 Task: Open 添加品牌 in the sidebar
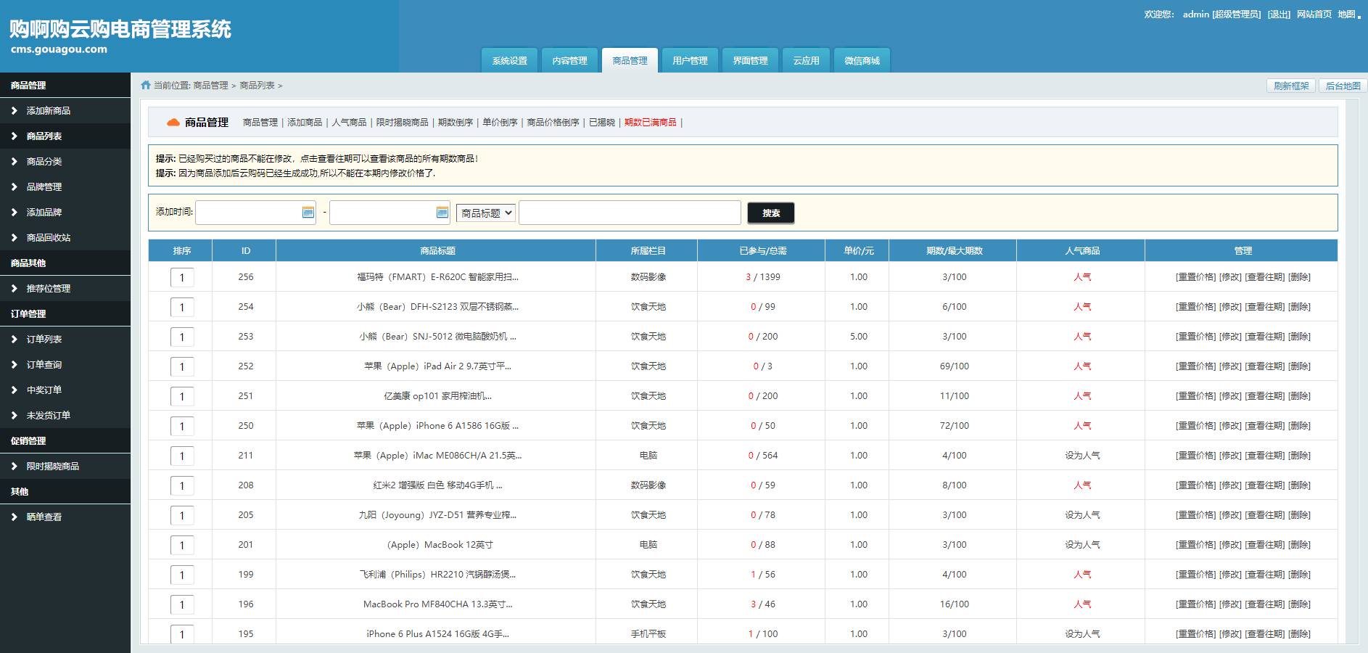(x=44, y=212)
